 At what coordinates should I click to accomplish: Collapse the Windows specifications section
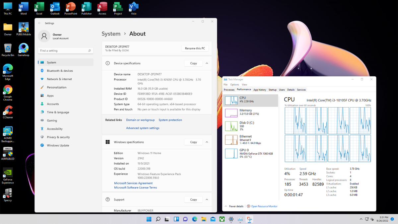[207, 142]
